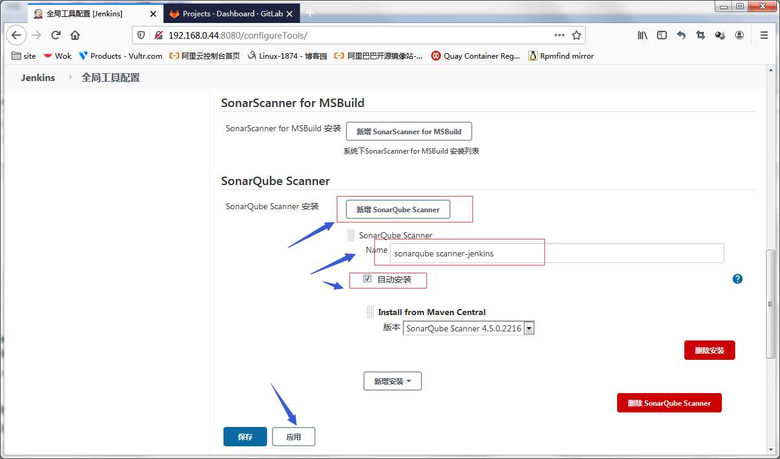Click the tracking protection shield icon
The width and height of the screenshot is (780, 459).
142,35
